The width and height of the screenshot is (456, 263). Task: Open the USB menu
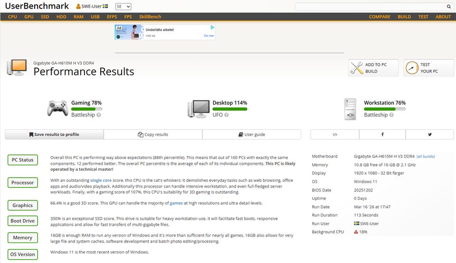(95, 17)
